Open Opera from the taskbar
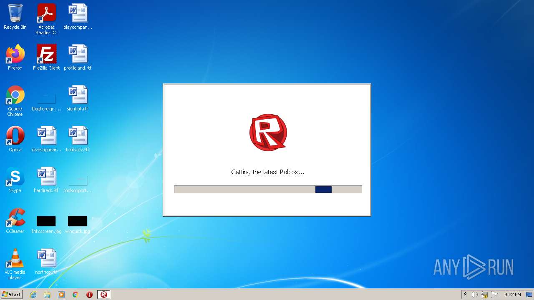The image size is (534, 300). (89, 295)
